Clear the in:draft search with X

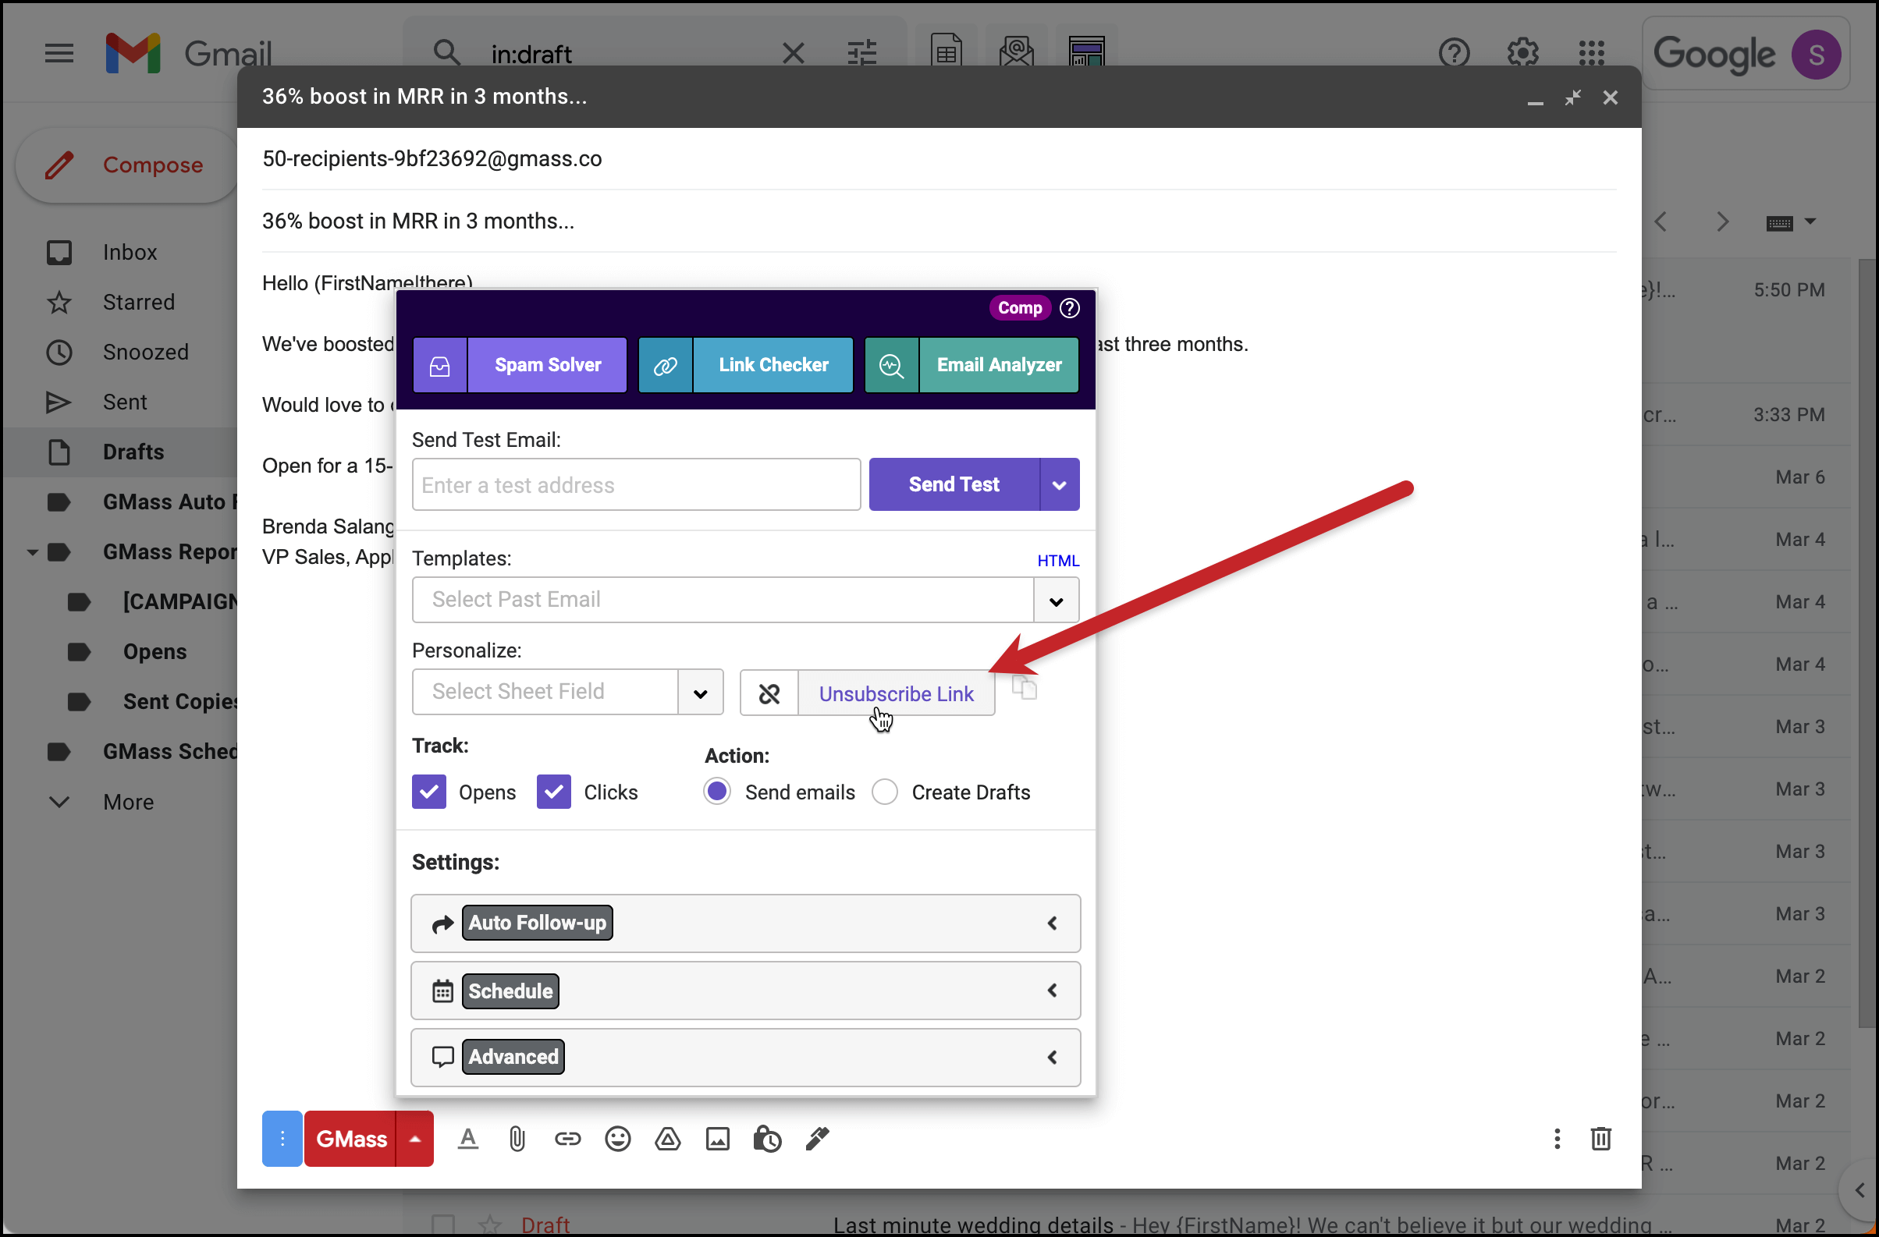793,54
